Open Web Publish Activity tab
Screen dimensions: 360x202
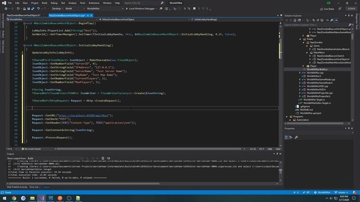click(17, 187)
